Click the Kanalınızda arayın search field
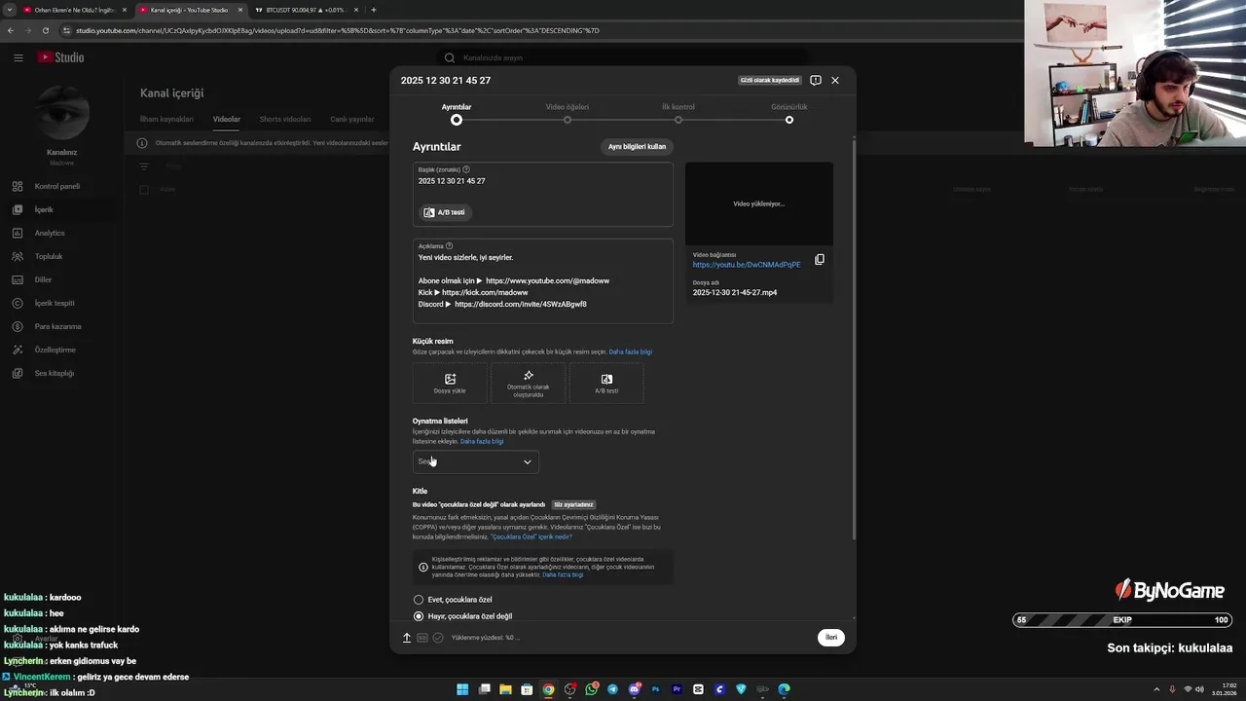 pos(623,57)
